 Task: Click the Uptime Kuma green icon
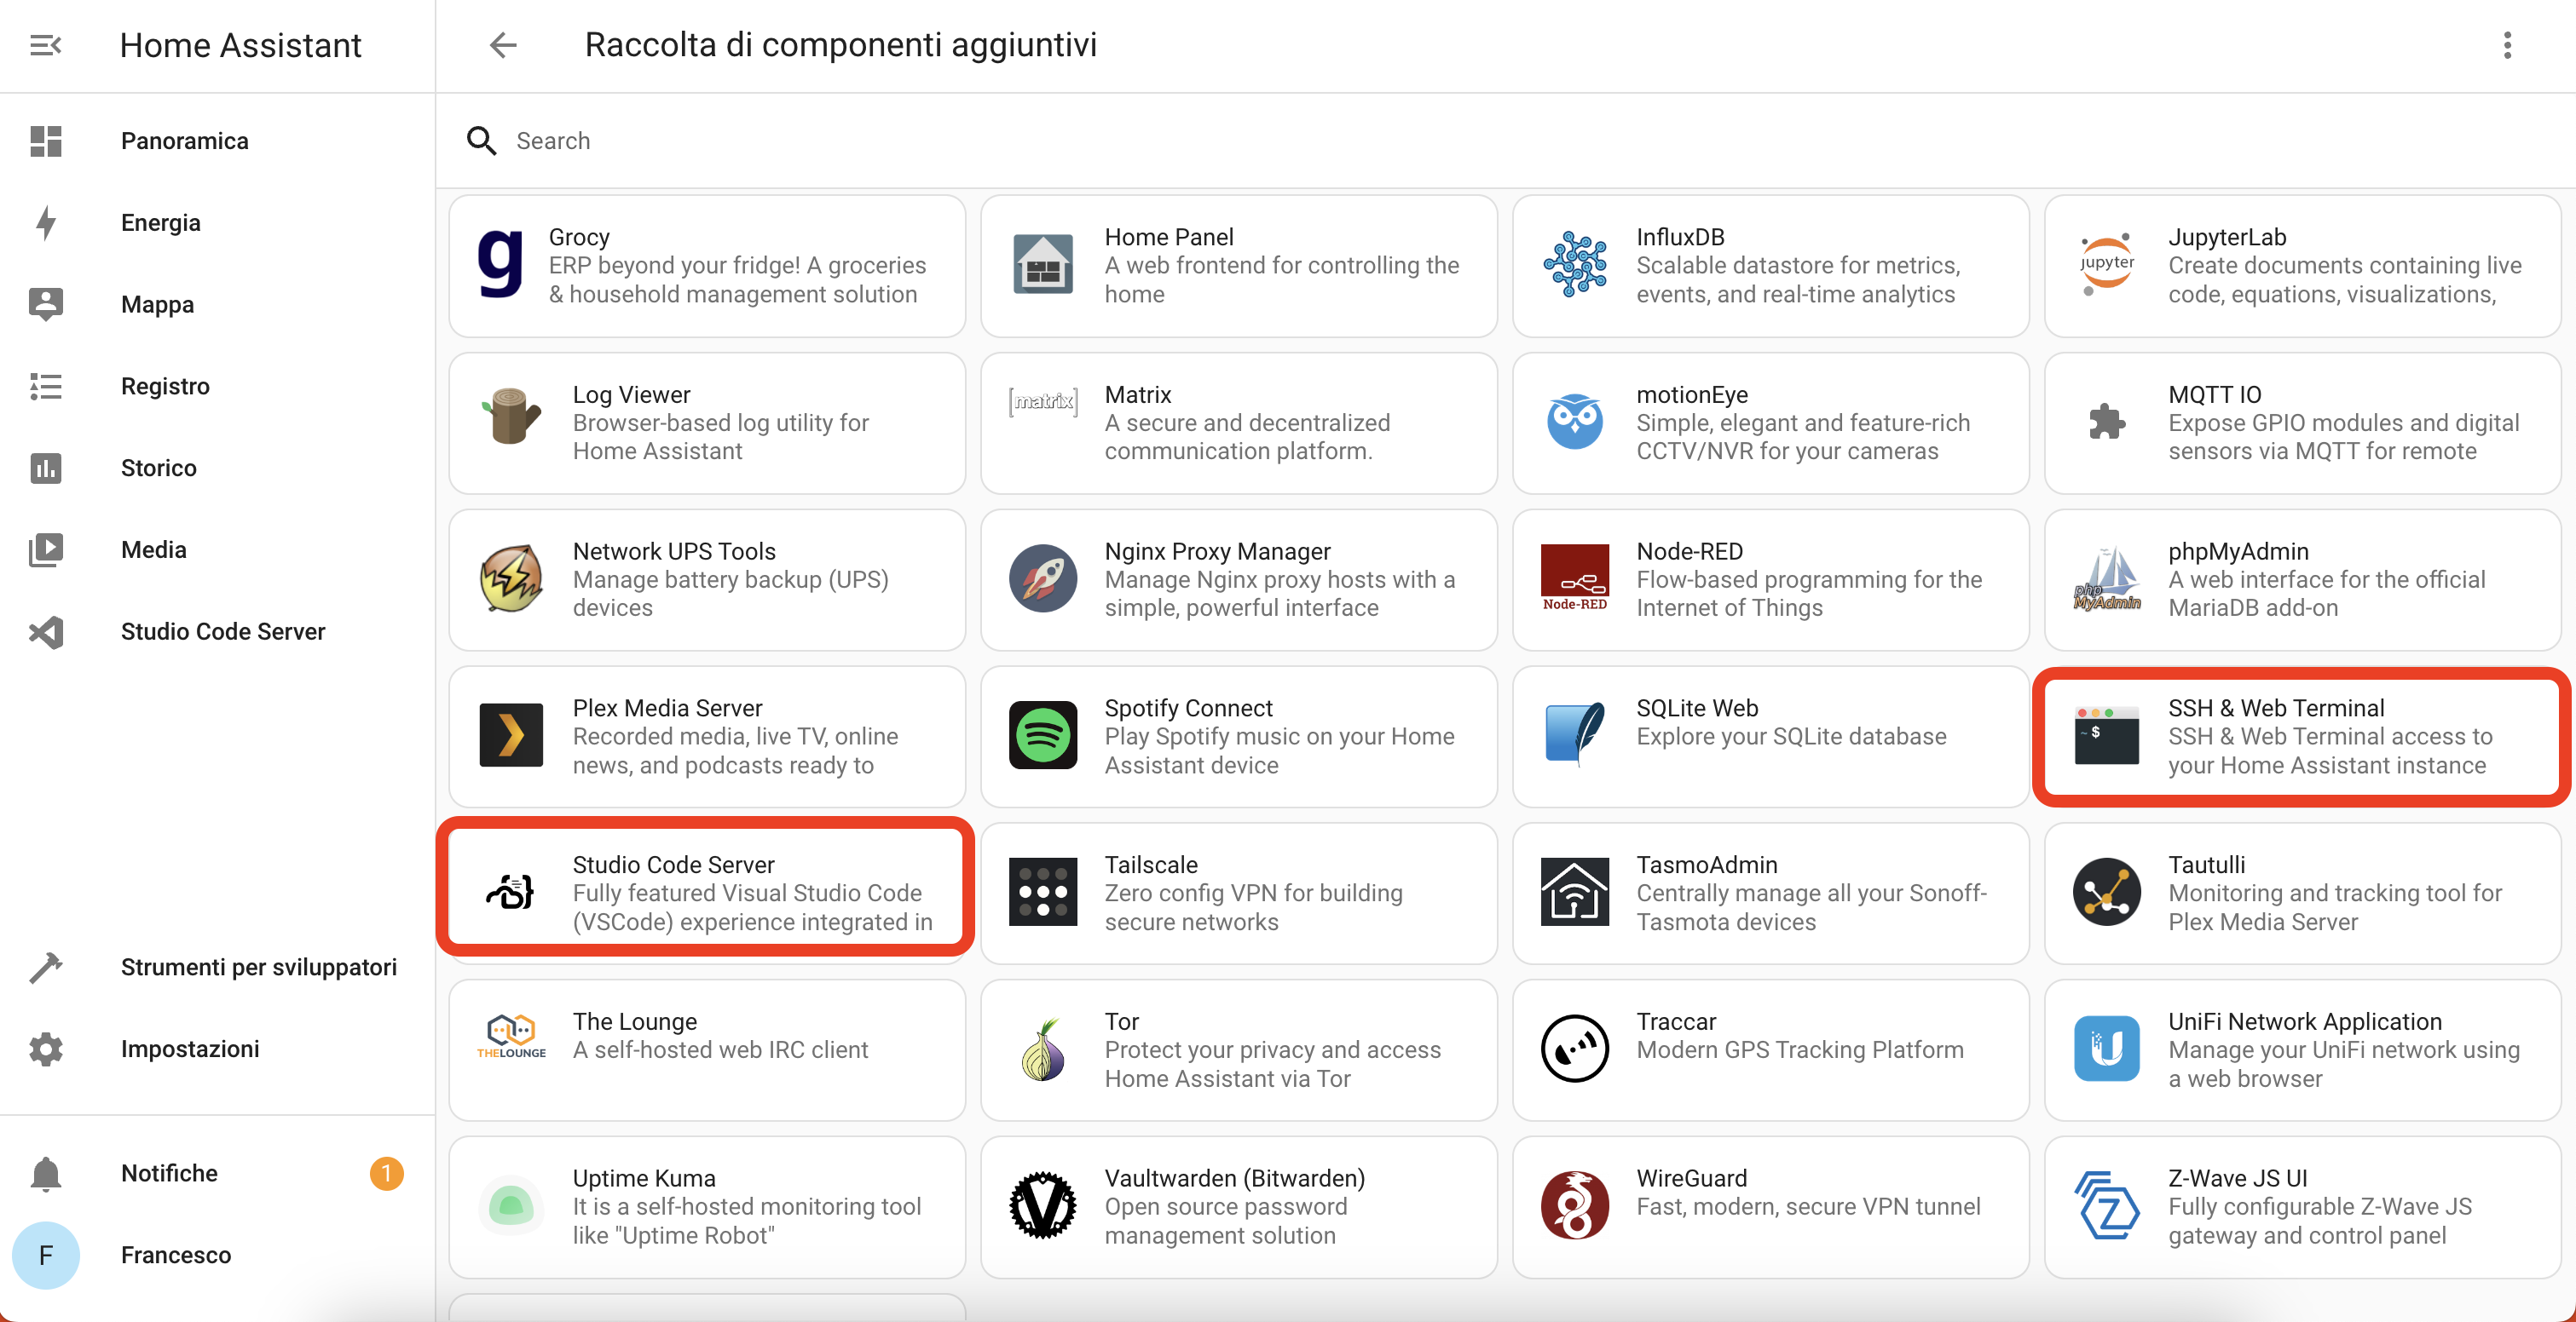tap(511, 1206)
